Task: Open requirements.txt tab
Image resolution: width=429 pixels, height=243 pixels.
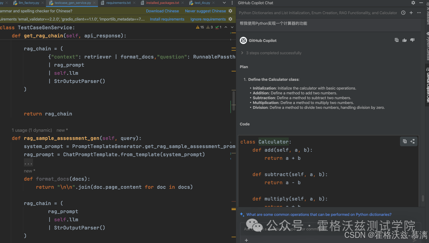Action: tap(119, 3)
